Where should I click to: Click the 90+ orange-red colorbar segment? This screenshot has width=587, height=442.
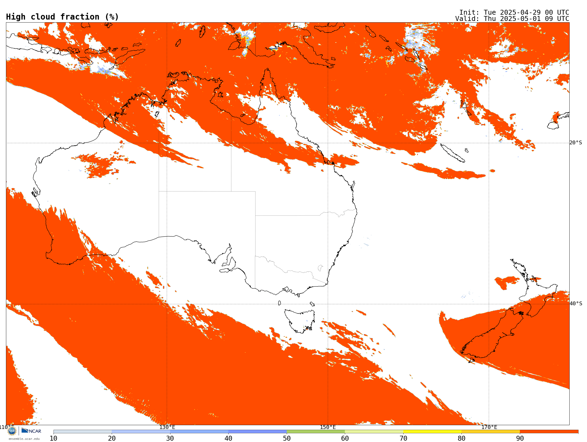[x=549, y=432]
